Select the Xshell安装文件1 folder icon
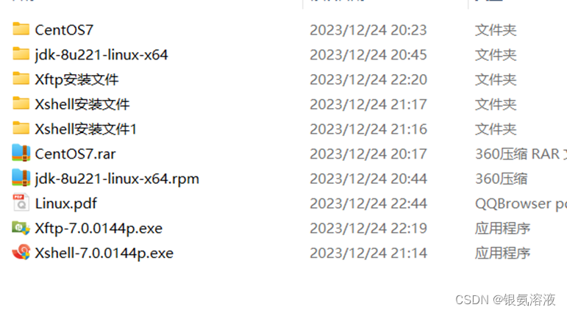 [21, 128]
